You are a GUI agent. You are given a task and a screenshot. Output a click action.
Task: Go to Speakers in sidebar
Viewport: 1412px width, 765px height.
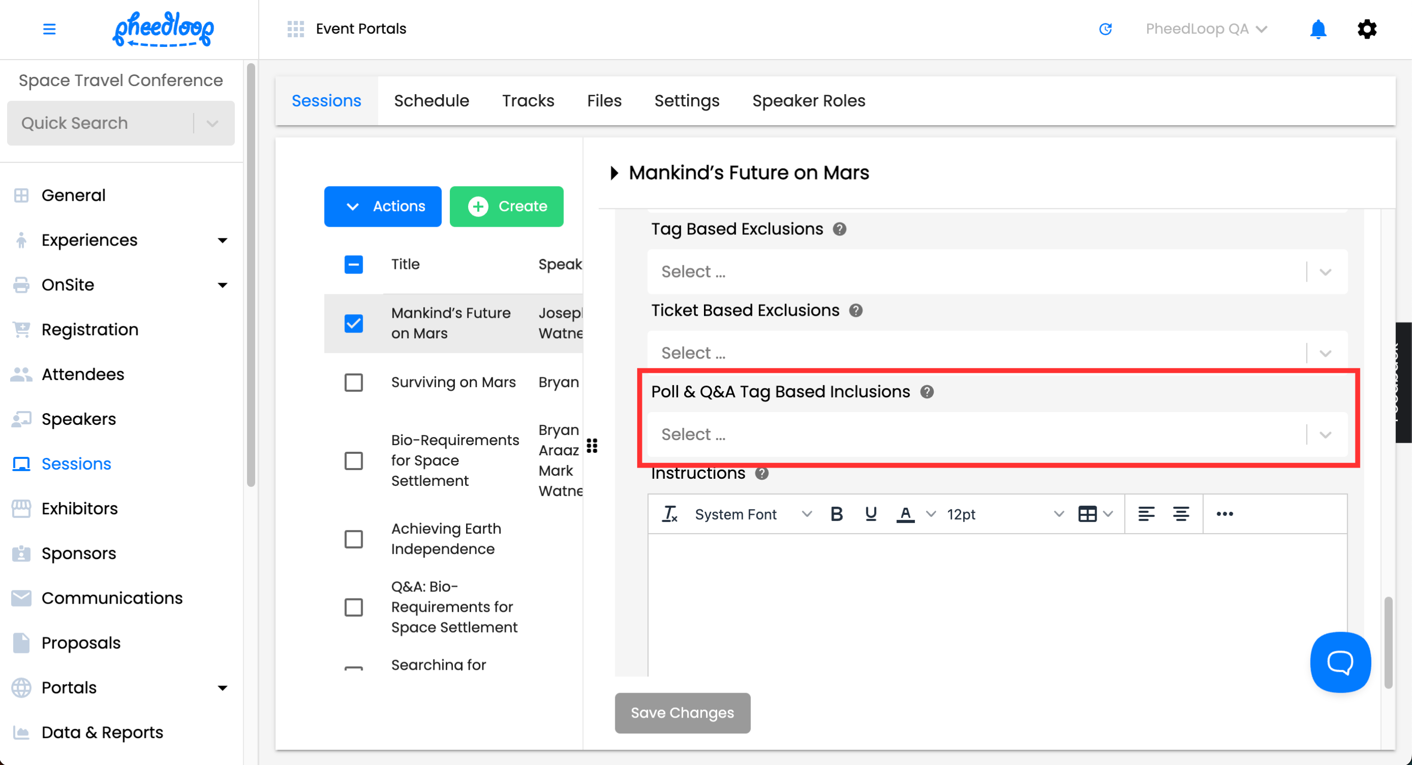(x=78, y=419)
